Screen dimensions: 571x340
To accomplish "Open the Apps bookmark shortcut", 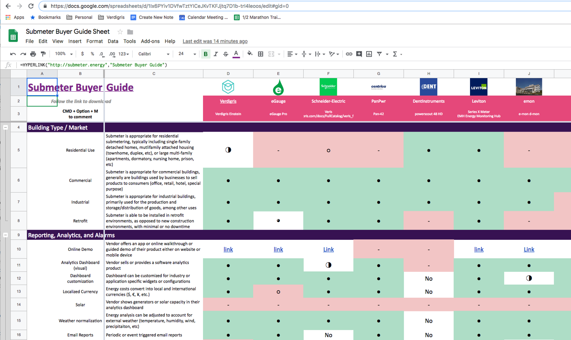I will [x=15, y=17].
